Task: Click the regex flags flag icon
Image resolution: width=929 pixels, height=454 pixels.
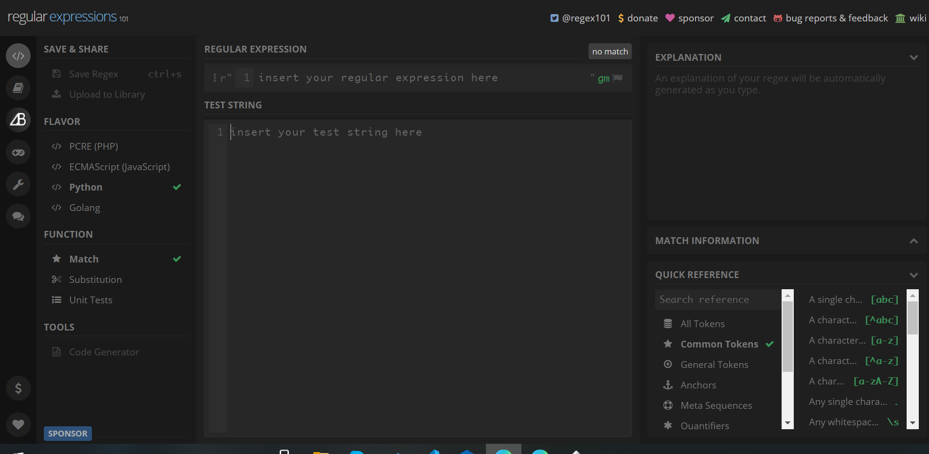Action: pos(617,77)
